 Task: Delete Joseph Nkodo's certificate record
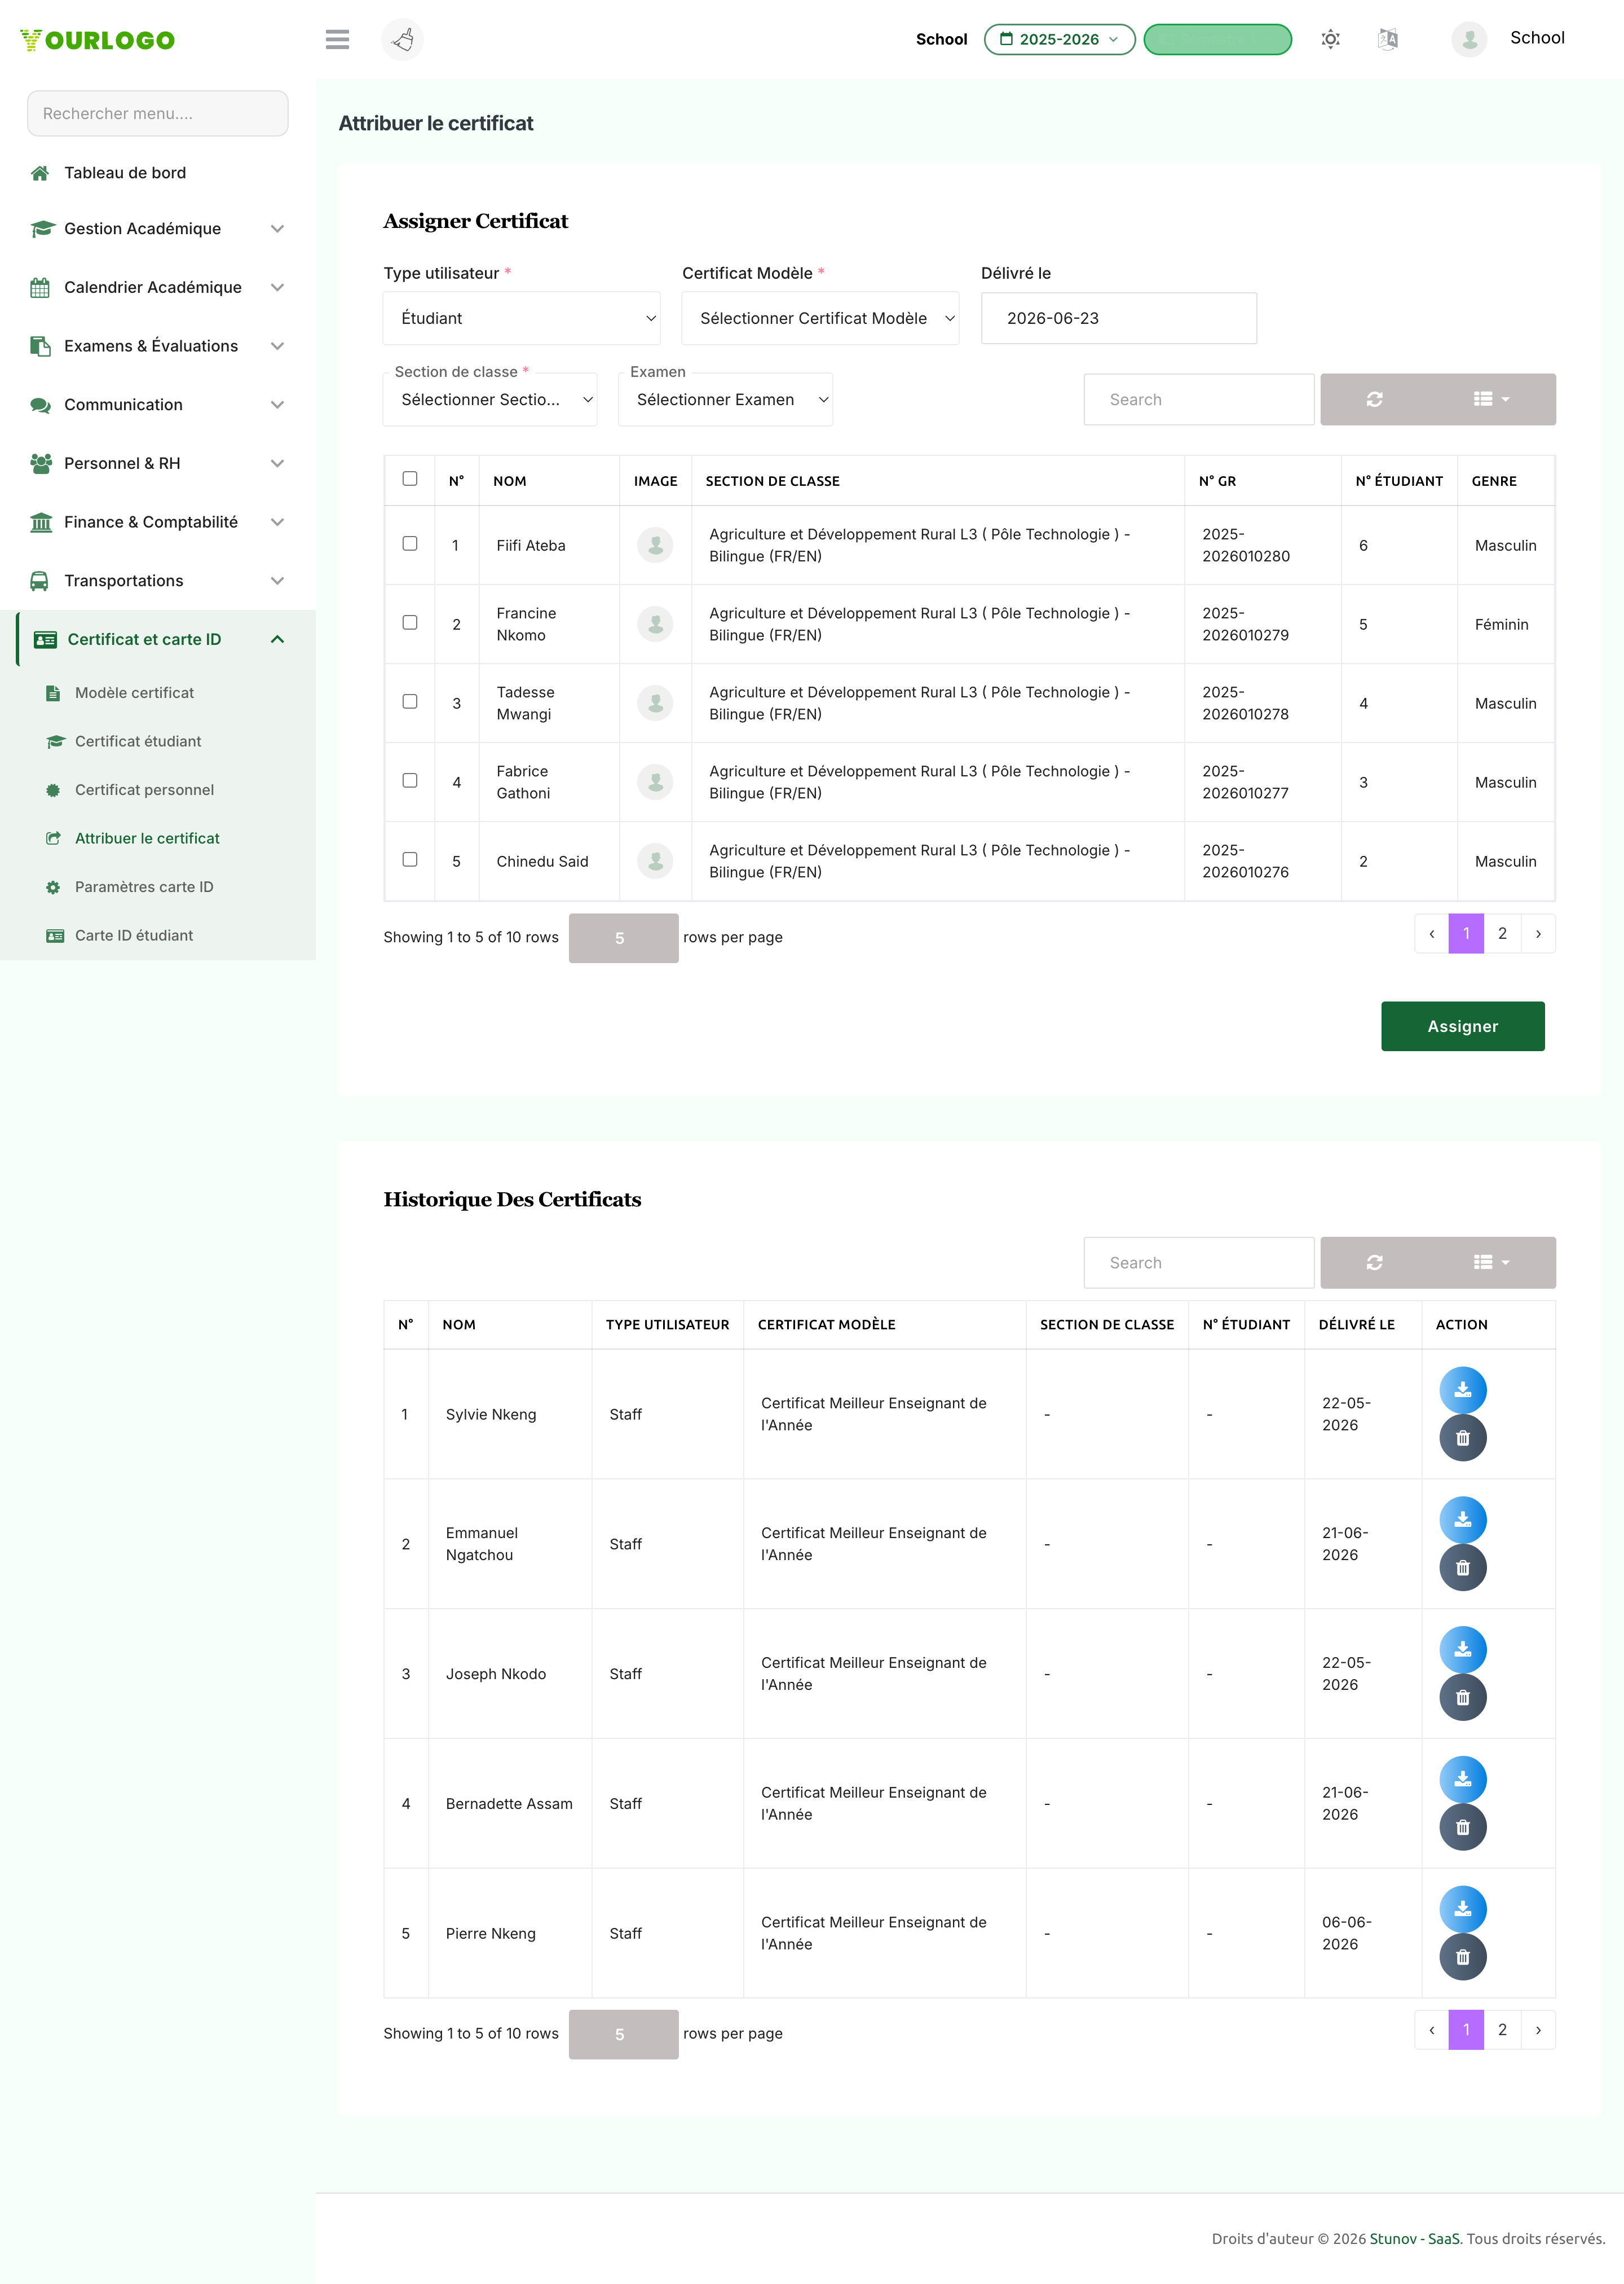(x=1462, y=1698)
